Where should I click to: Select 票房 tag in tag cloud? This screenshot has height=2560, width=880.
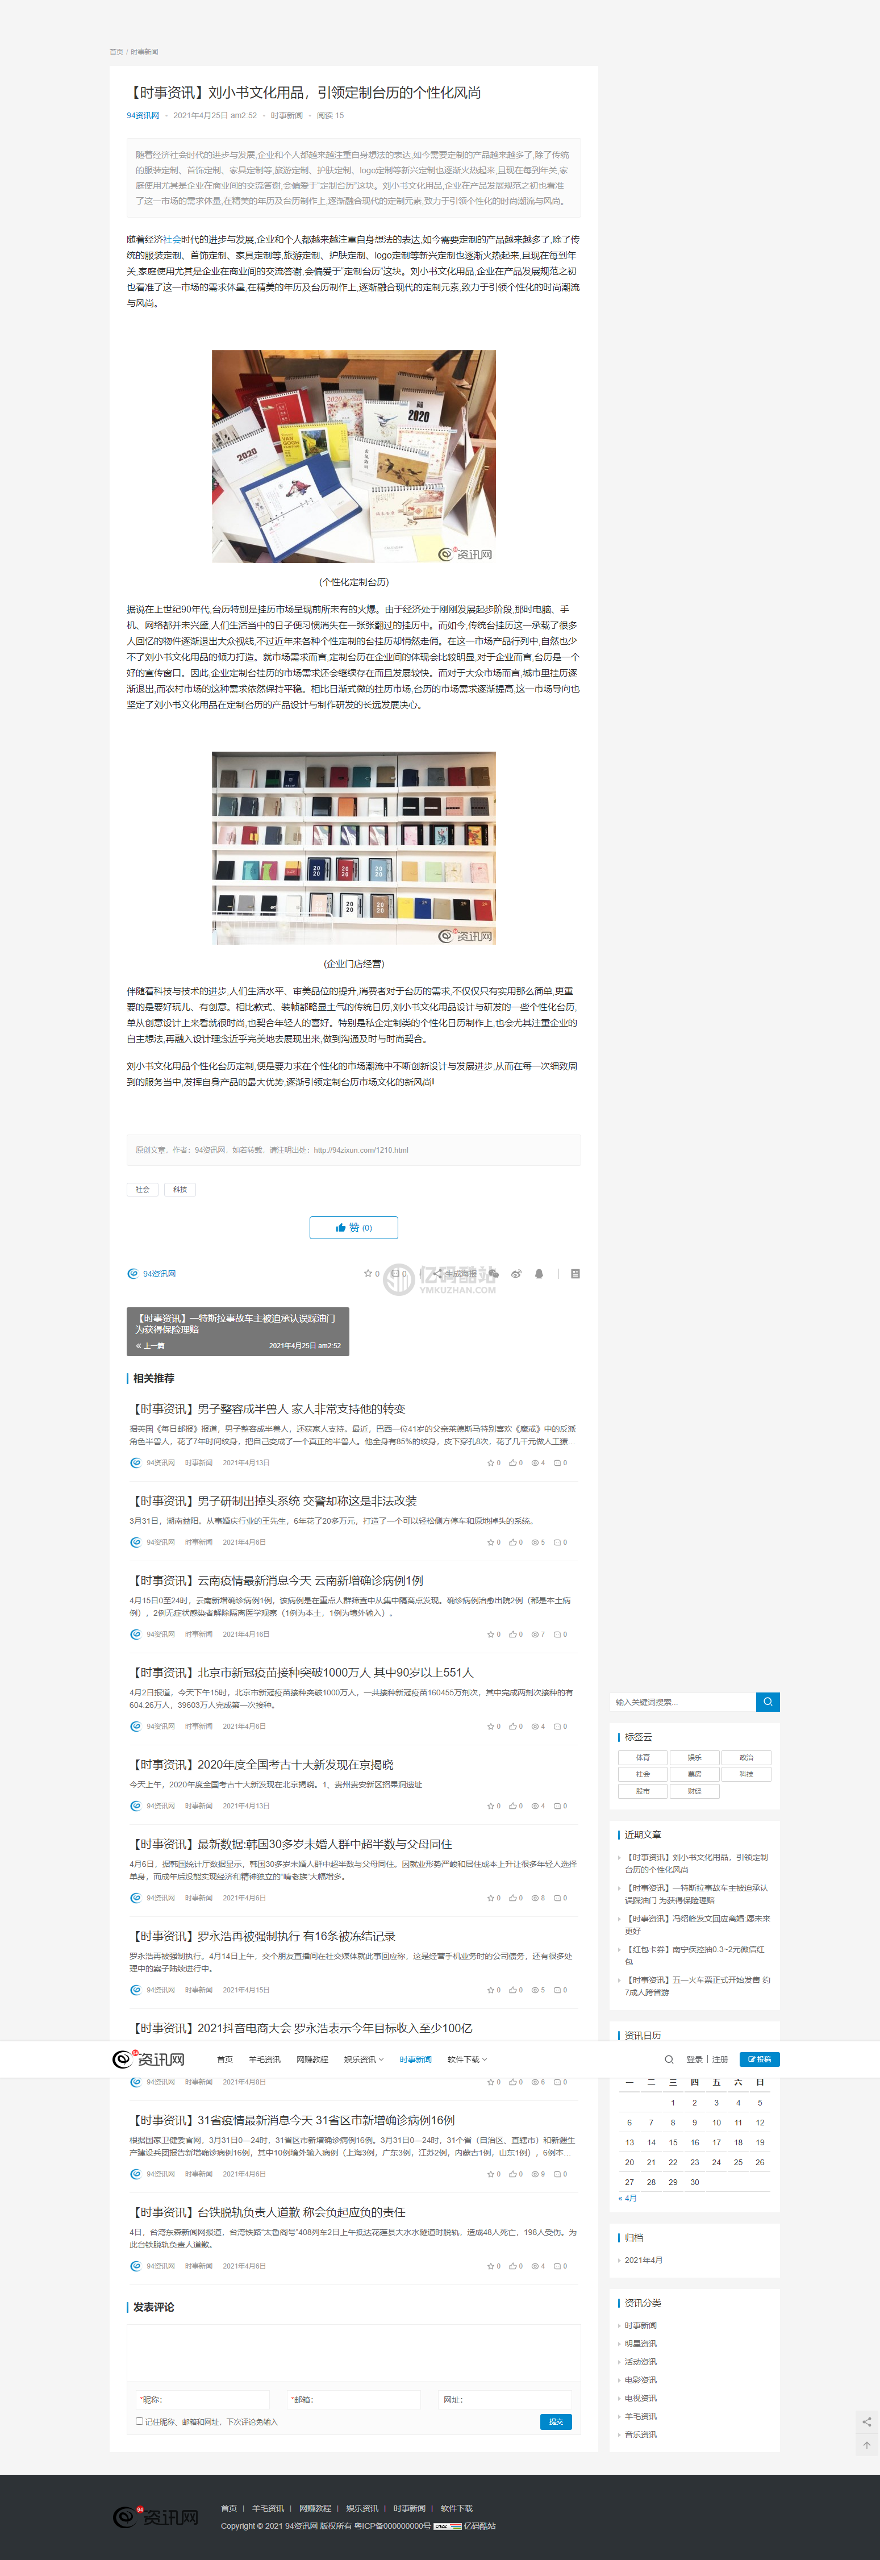(694, 1775)
